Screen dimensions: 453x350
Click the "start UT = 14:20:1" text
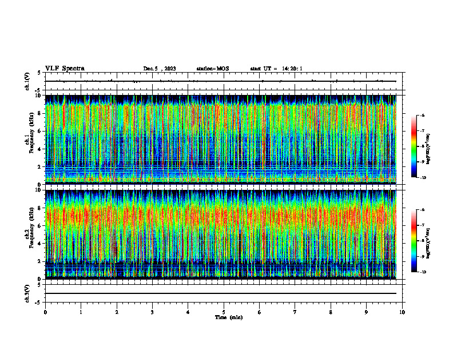(276, 69)
